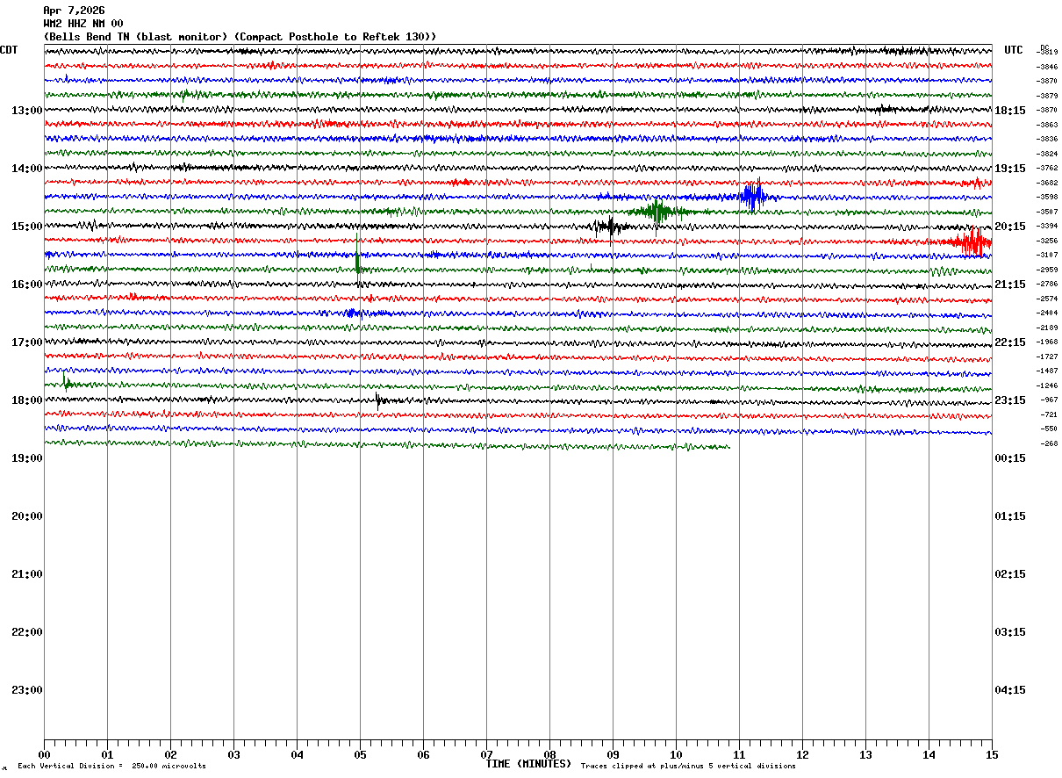Click the DC offset value -3762
Screen dimensions: 1062x778
pos(1048,168)
